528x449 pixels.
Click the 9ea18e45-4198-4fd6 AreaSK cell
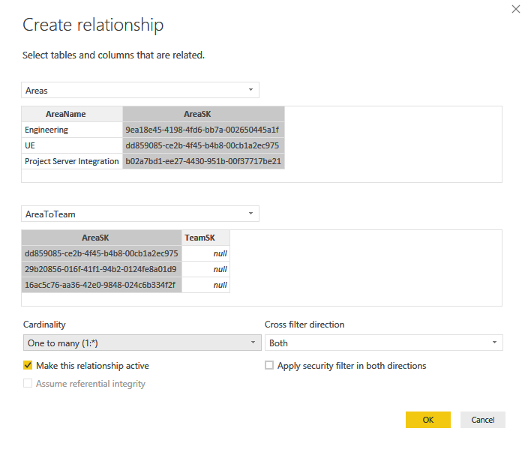pyautogui.click(x=204, y=130)
